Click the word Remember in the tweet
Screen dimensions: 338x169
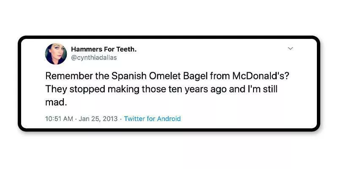pos(66,77)
